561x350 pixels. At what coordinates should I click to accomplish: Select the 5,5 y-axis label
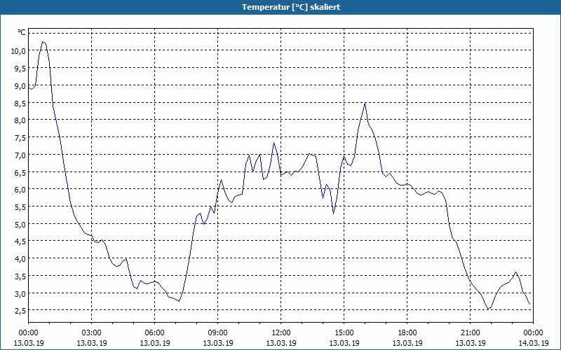20,206
